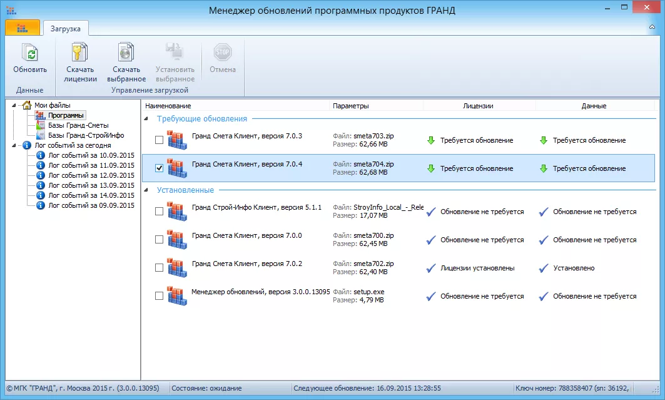Click file name smeta704.zip
Image resolution: width=665 pixels, height=400 pixels.
(373, 164)
